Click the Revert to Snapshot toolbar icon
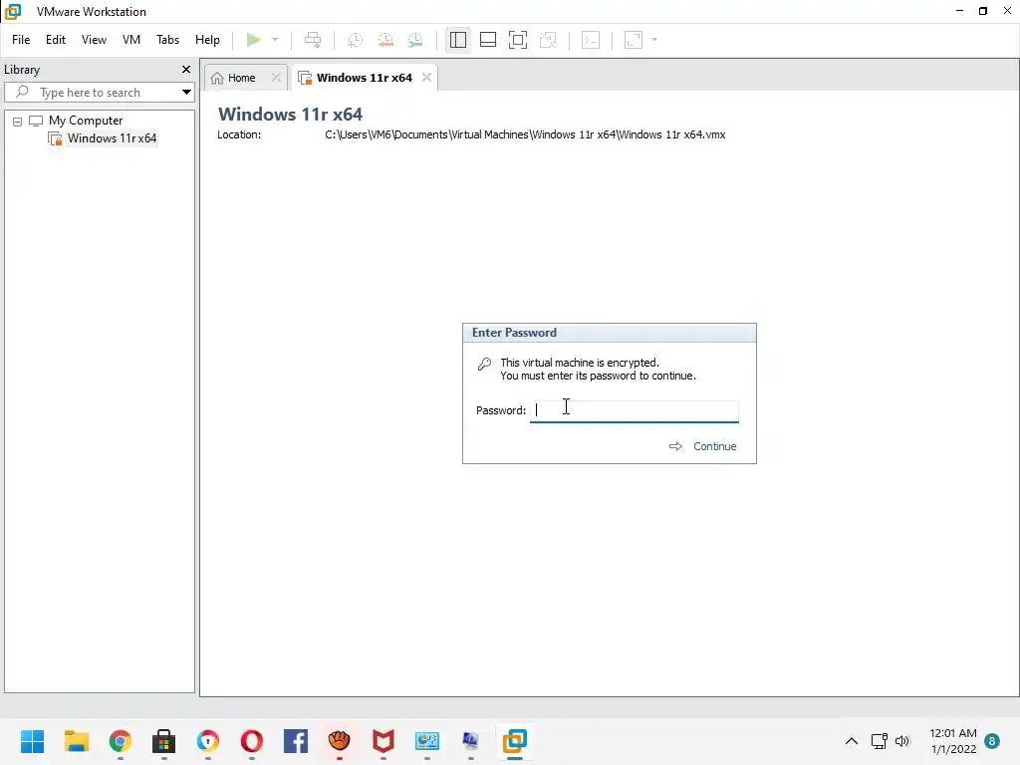 pyautogui.click(x=385, y=40)
